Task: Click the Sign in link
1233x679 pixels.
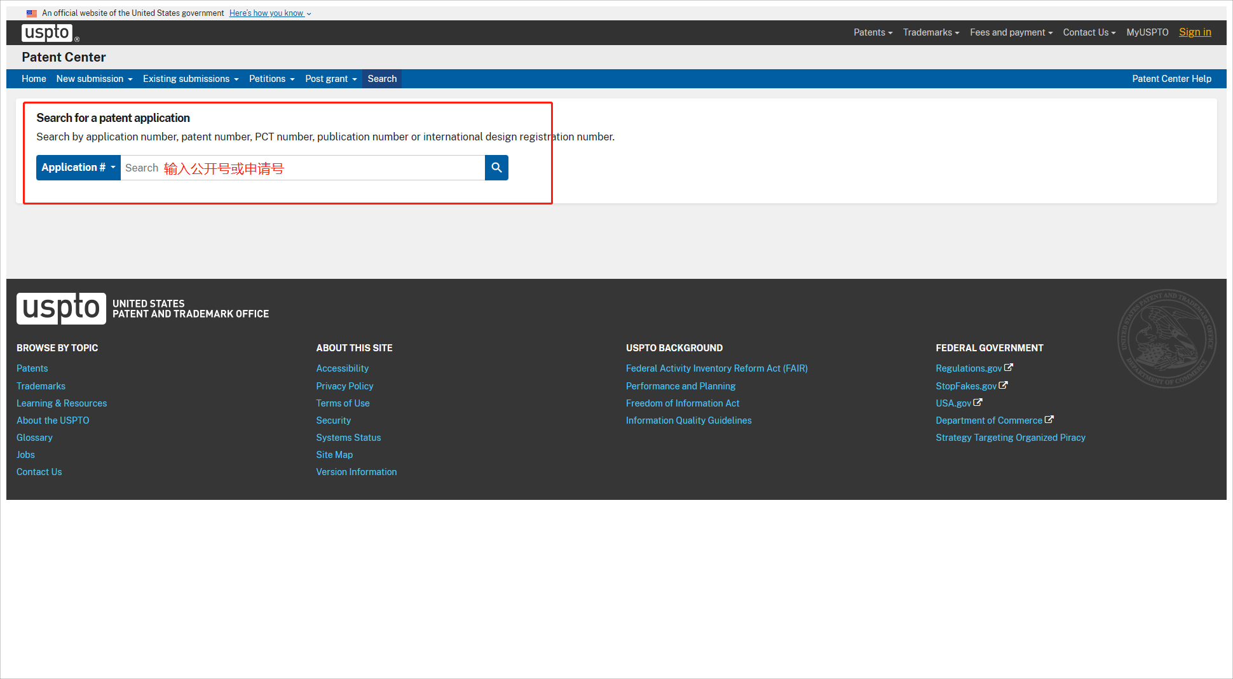Action: click(x=1195, y=32)
